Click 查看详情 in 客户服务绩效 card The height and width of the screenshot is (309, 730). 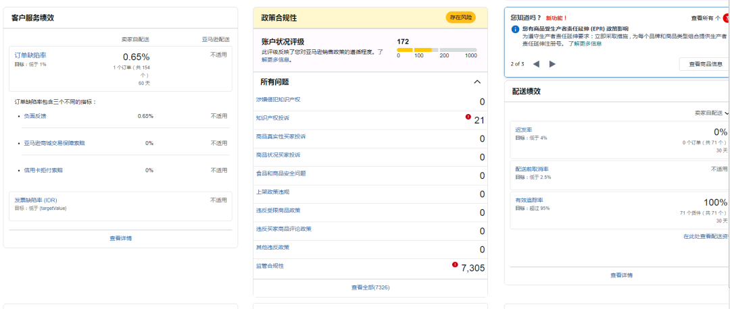pos(120,238)
